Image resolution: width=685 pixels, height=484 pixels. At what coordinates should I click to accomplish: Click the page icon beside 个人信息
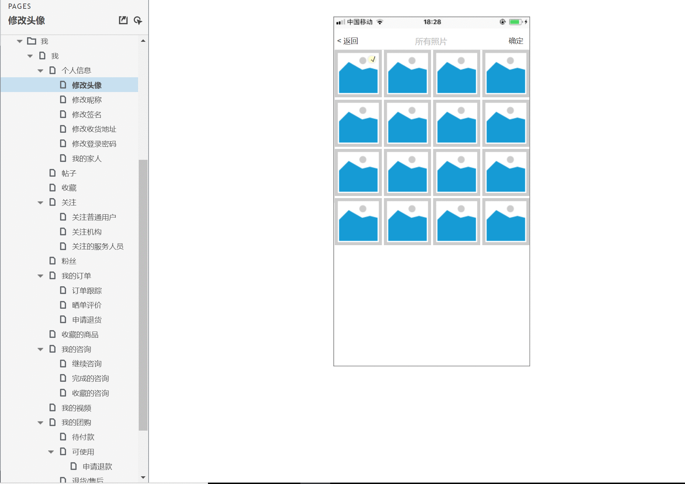coord(53,70)
